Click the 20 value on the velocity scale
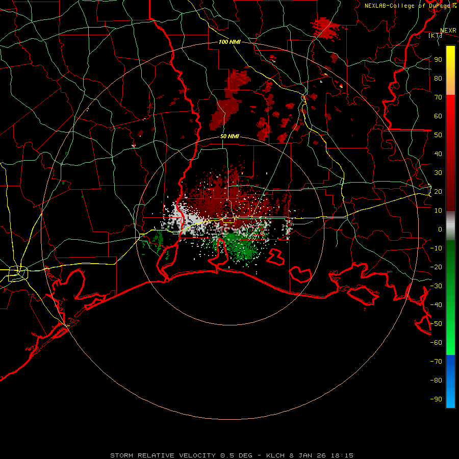The height and width of the screenshot is (459, 459). click(438, 191)
